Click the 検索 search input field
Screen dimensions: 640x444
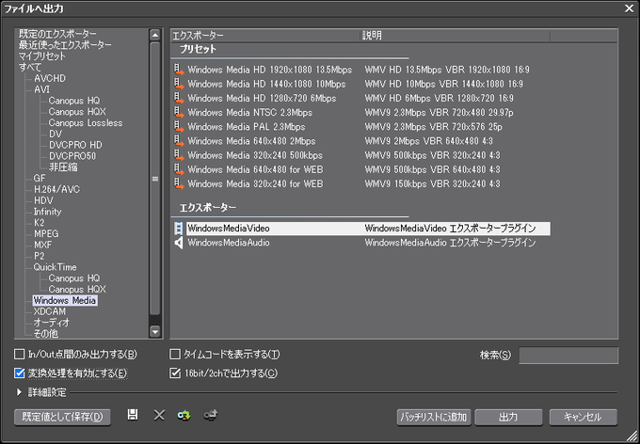point(568,355)
